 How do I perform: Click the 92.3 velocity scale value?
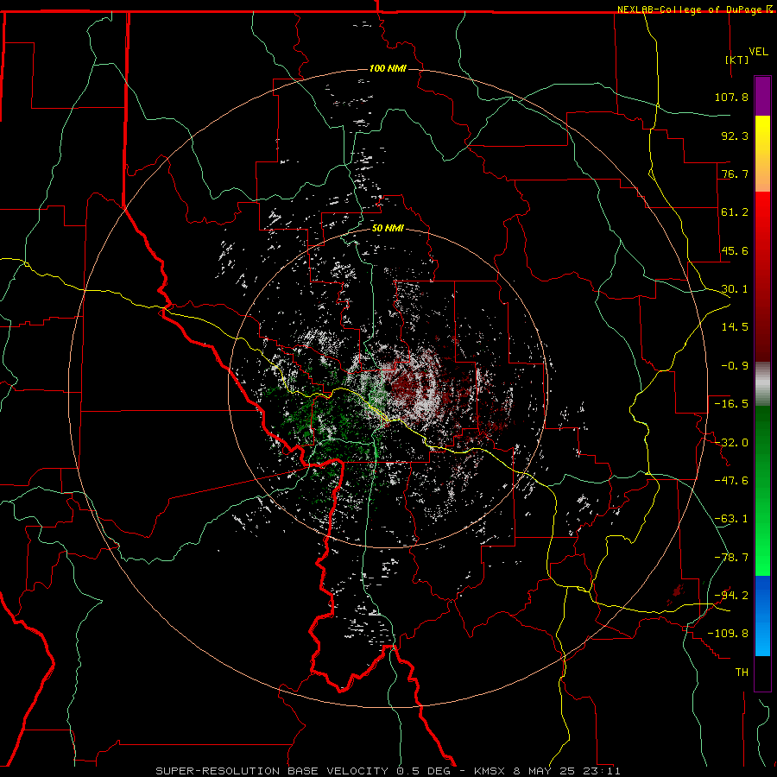[x=735, y=136]
